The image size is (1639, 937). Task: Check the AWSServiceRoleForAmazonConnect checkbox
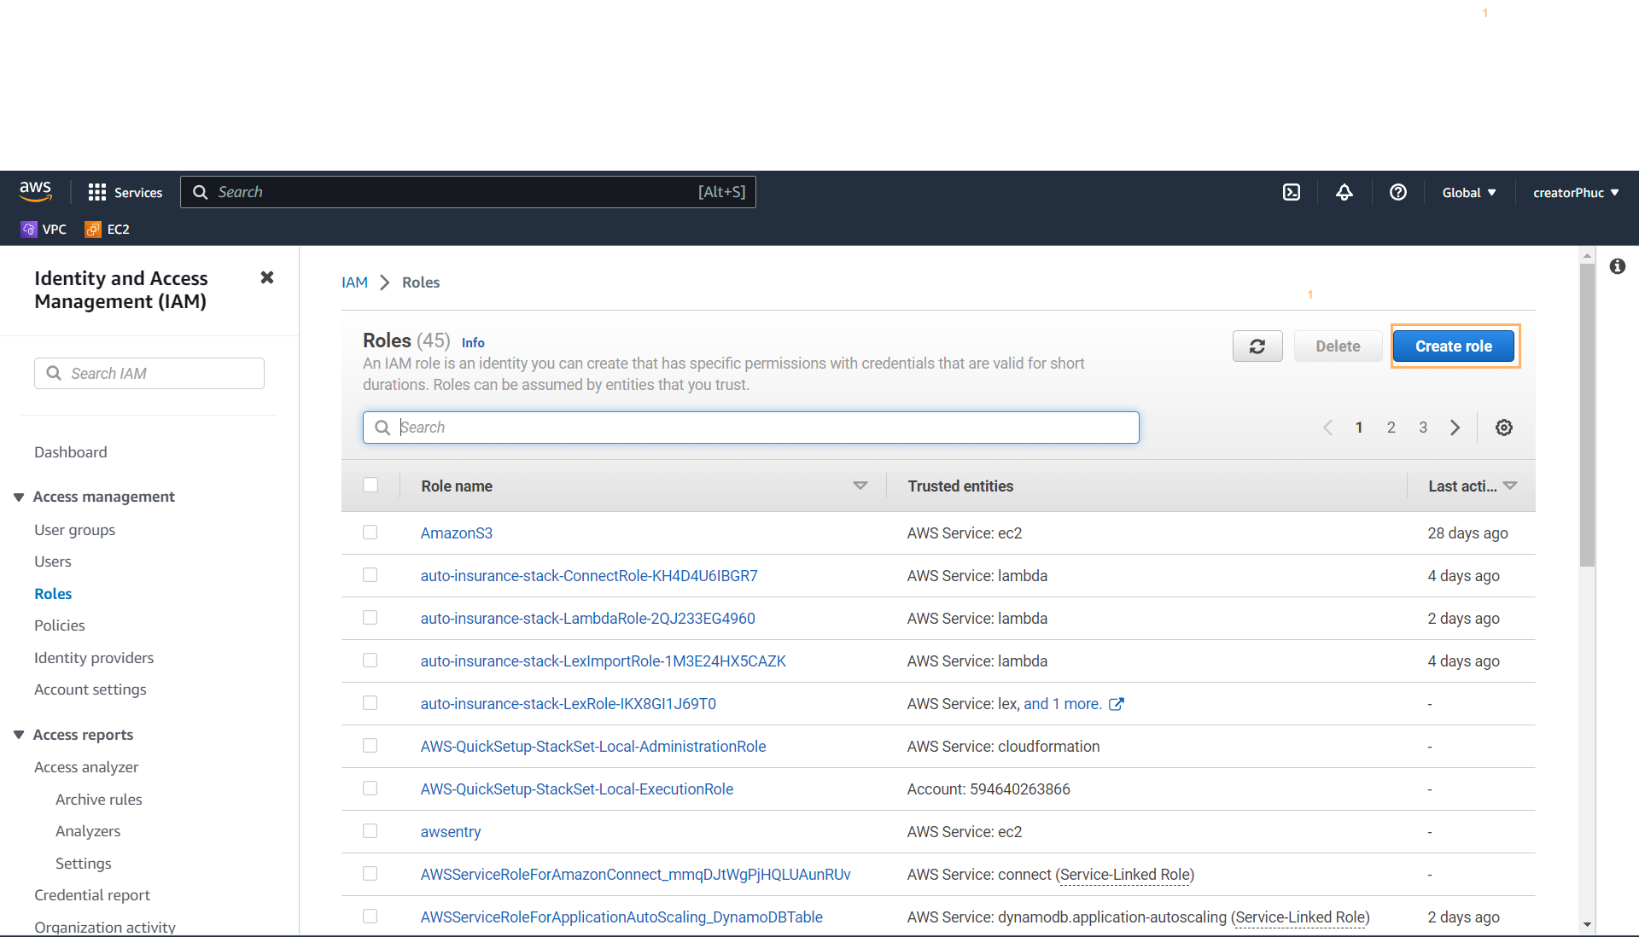(370, 874)
